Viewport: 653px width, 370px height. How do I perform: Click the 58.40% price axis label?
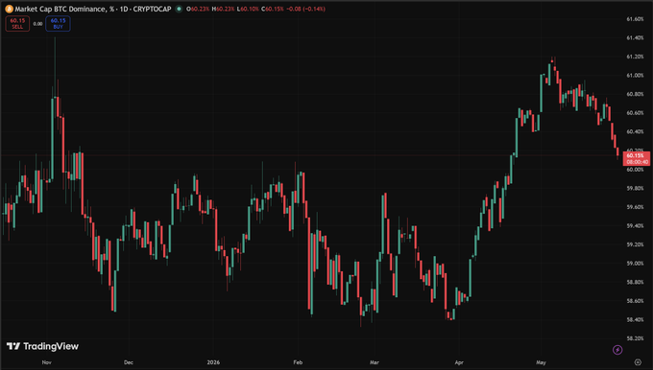pyautogui.click(x=635, y=320)
